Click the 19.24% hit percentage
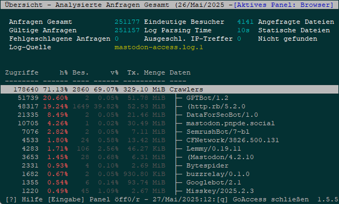 coord(55,106)
